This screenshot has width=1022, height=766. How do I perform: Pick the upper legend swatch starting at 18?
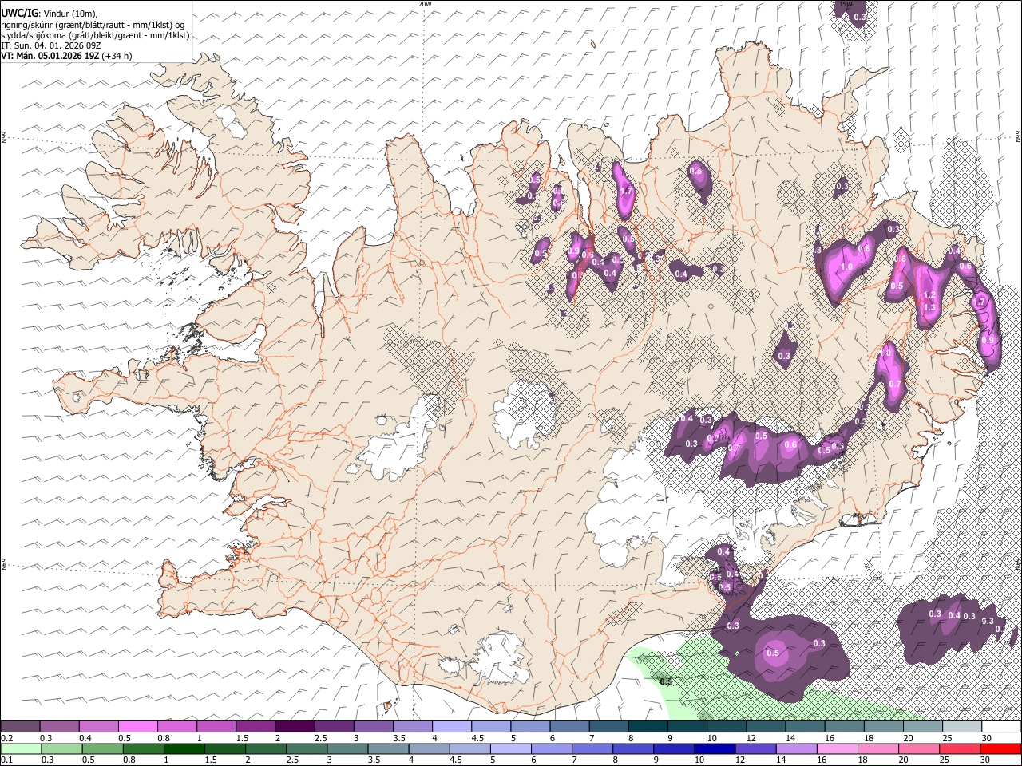(883, 726)
